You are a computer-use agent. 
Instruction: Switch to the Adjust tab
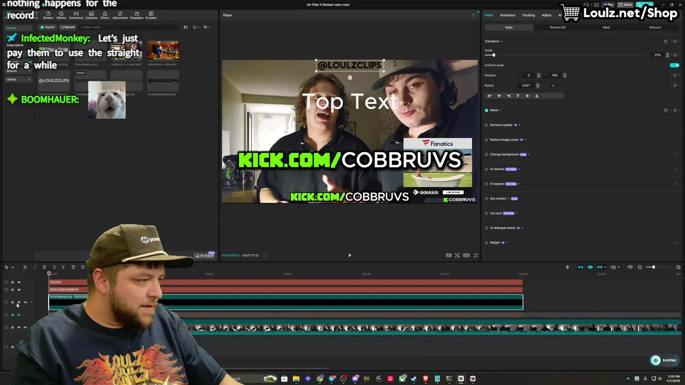(546, 15)
